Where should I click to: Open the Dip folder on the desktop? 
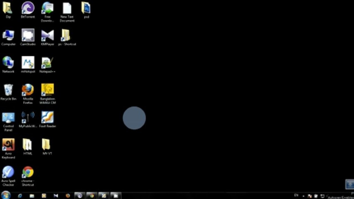click(x=8, y=10)
